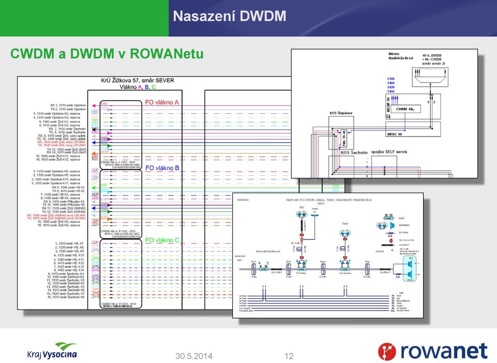
Task: Select row "RX 5, 1390 směr HB K1"
Action: (68, 187)
